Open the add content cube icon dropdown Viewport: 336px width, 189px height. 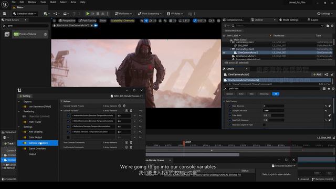46,14
